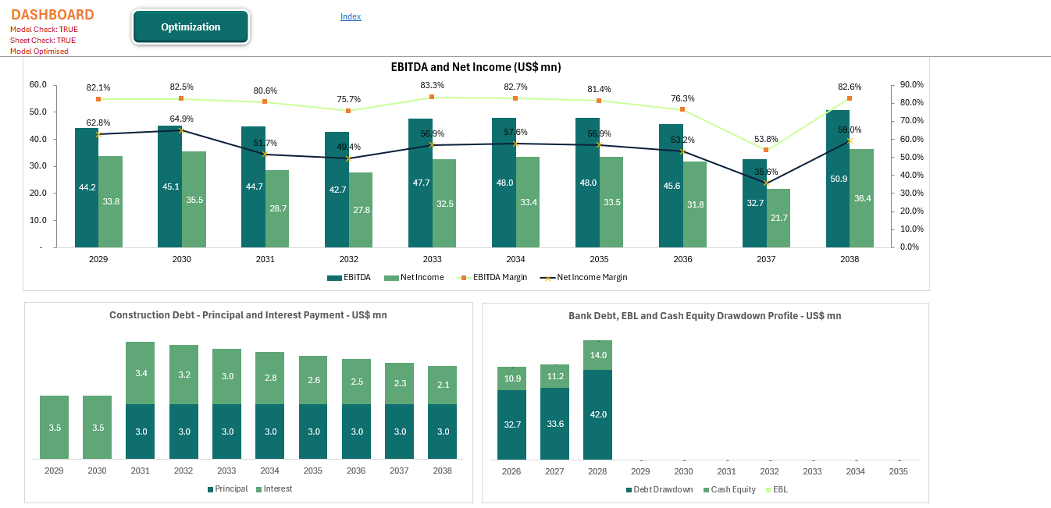Select the Bank Debt drawdown chart title
The image size is (1051, 508).
(704, 316)
